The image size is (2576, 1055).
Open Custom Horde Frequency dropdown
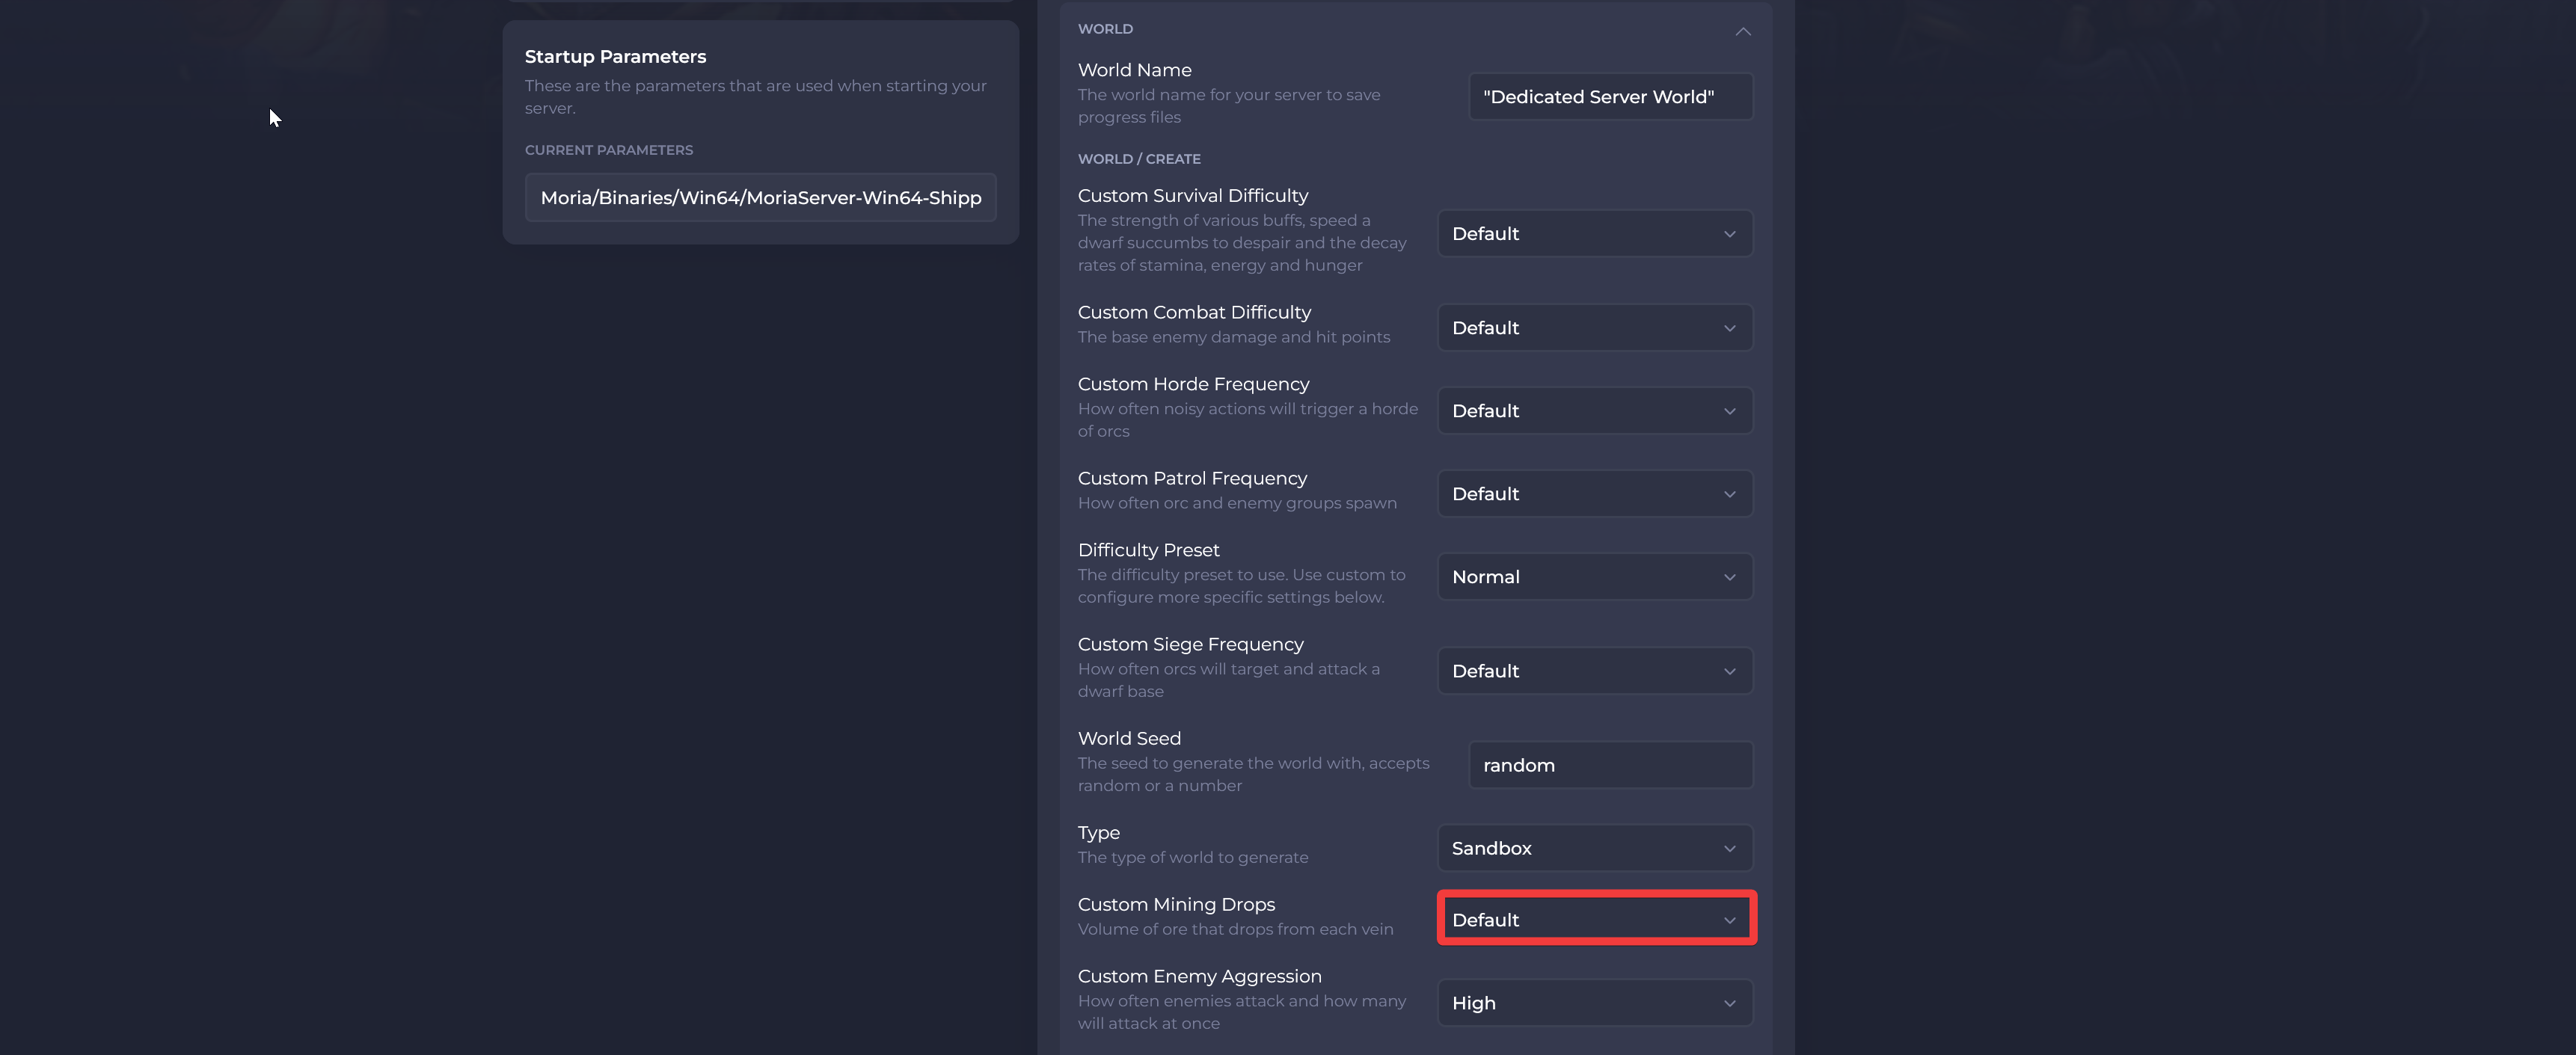click(x=1594, y=411)
